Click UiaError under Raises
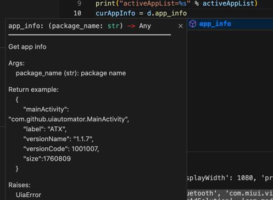This screenshot has width=273, height=200. (x=29, y=195)
